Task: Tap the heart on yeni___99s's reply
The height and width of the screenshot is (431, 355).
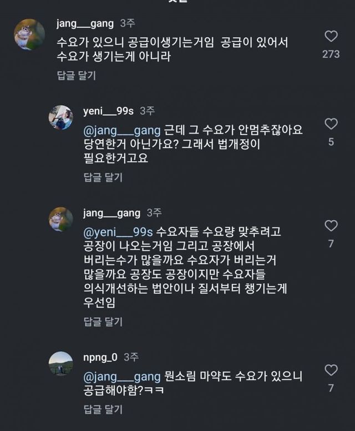Action: click(x=331, y=124)
